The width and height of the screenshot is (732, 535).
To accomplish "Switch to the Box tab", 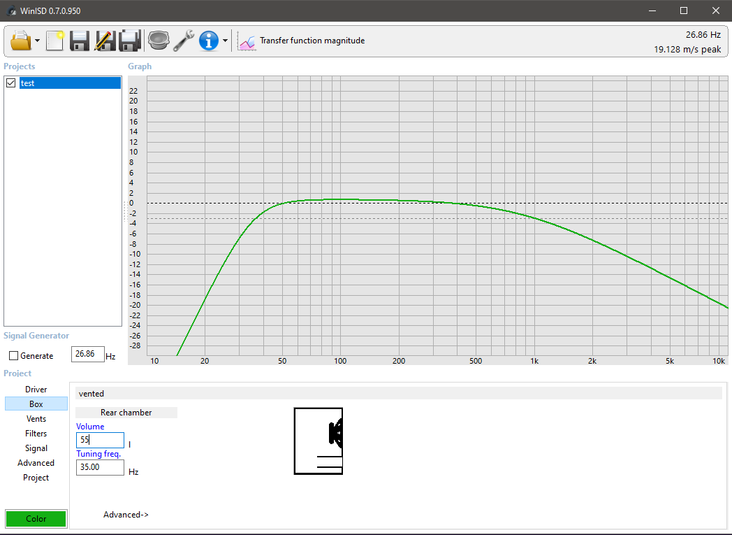I will (36, 404).
